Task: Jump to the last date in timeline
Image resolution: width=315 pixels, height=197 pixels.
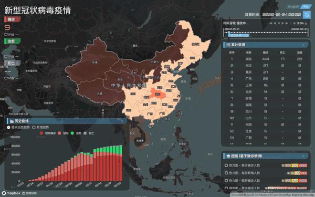Action: [287, 23]
